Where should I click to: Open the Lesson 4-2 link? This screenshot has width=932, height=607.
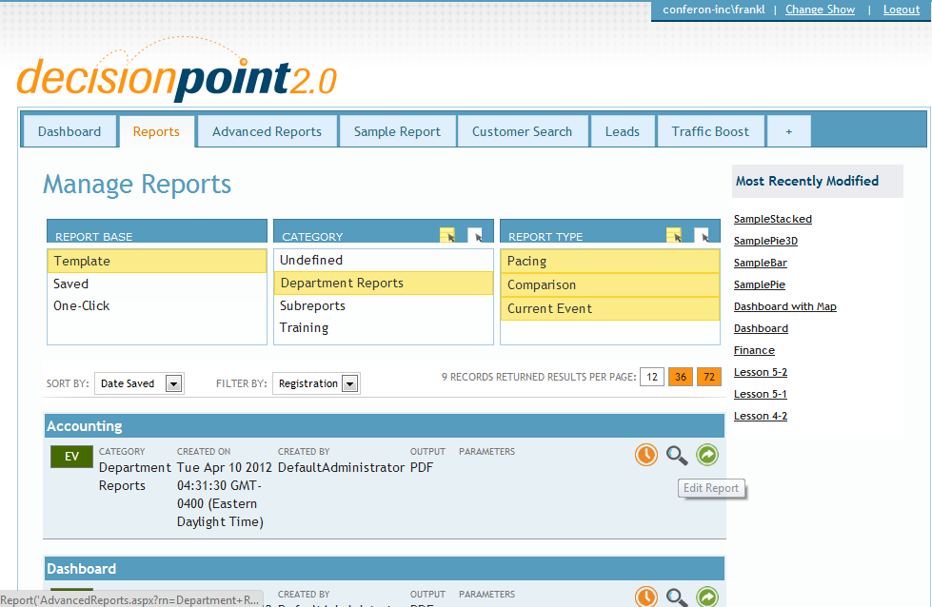761,417
